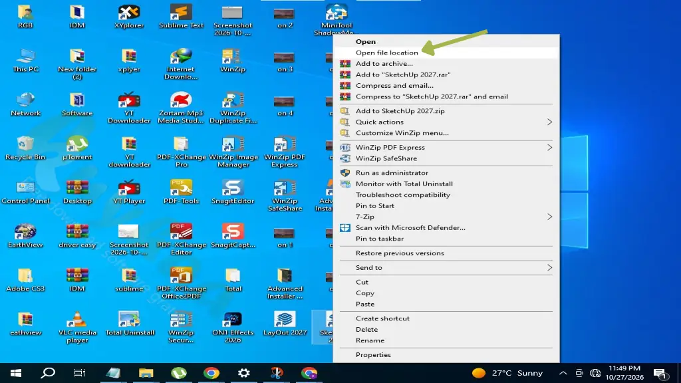
Task: Select the LayOut 2027 desktop icon
Action: 285,324
